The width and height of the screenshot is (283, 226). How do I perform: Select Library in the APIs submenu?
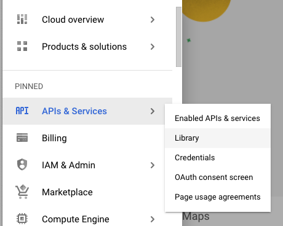(x=218, y=138)
